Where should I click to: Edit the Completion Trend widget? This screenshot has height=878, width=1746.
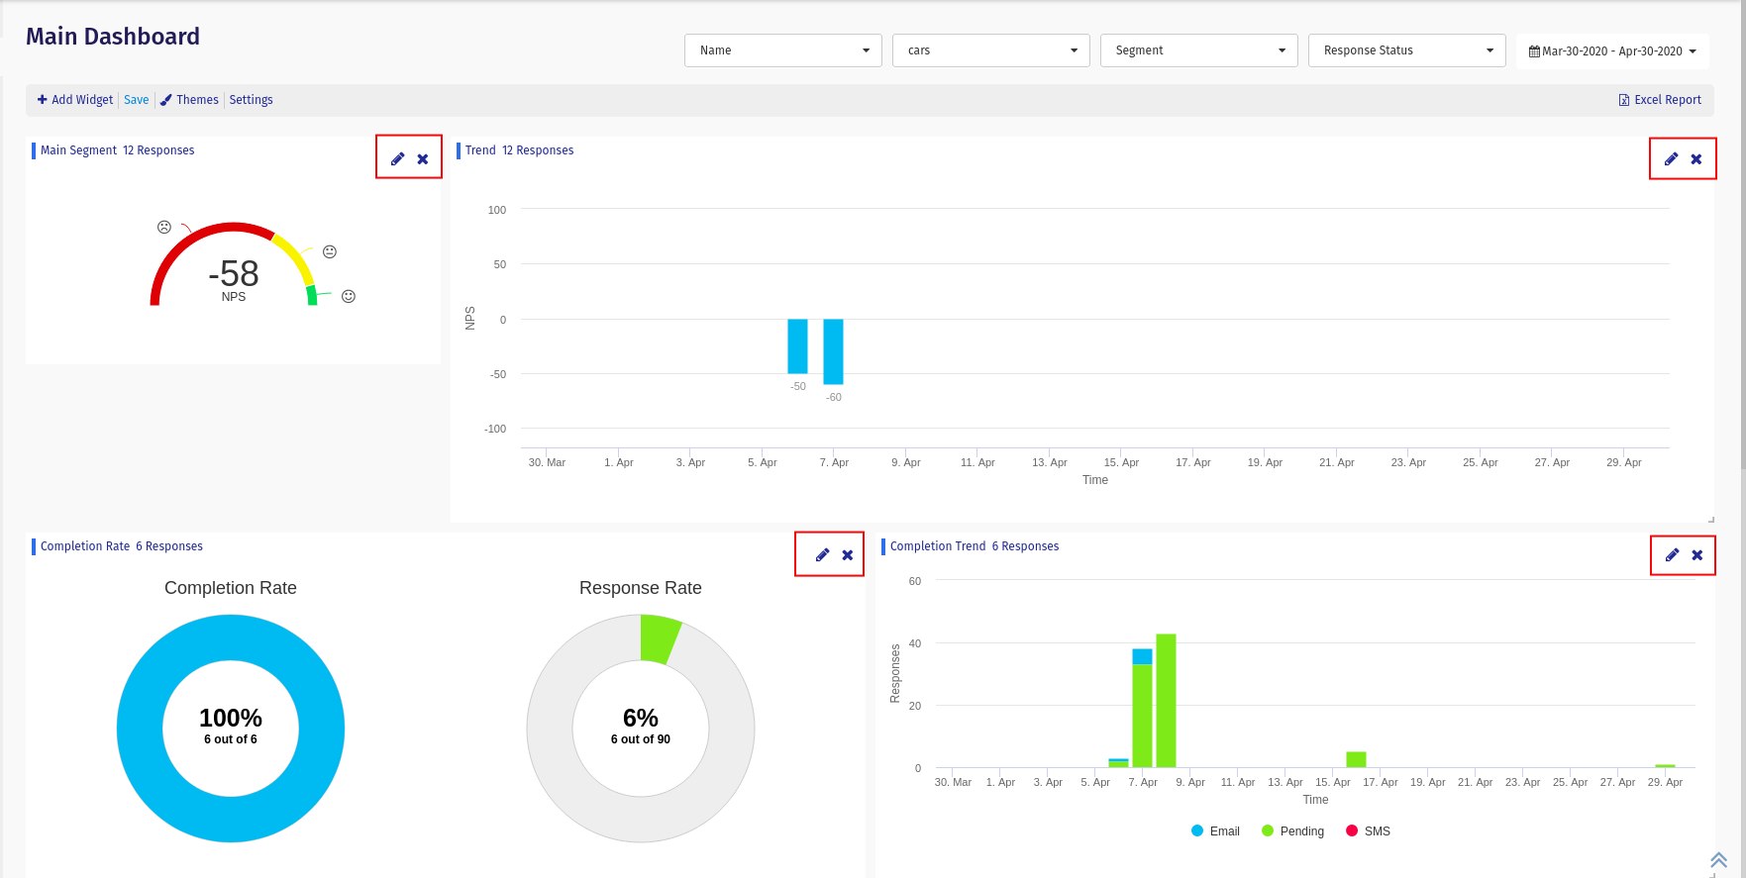1672,555
